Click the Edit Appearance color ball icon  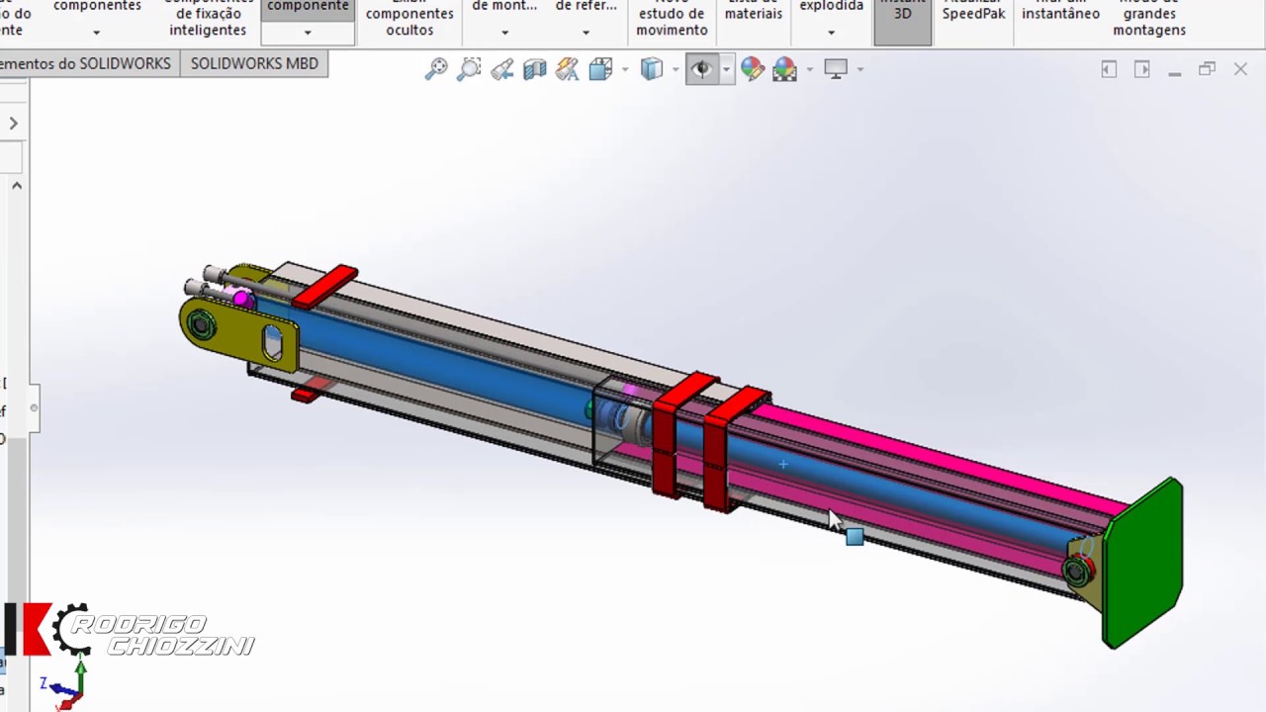(752, 69)
